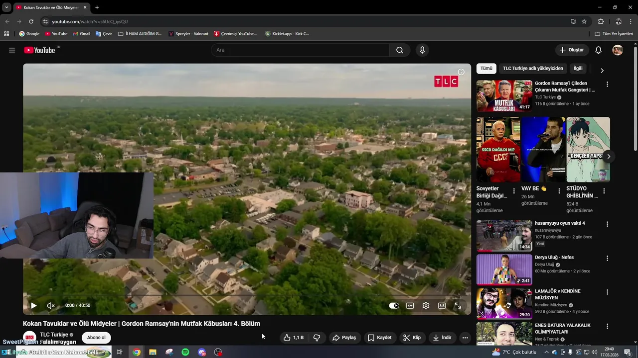Open options for Derya Uluğ - Nefes
Screen dimensions: 638x358
coord(607,258)
